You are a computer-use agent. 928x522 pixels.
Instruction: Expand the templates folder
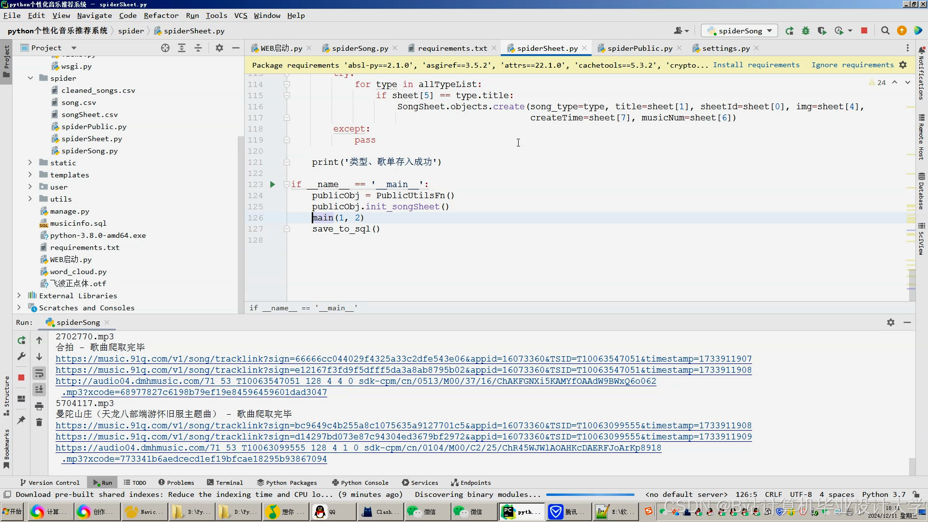[x=30, y=175]
